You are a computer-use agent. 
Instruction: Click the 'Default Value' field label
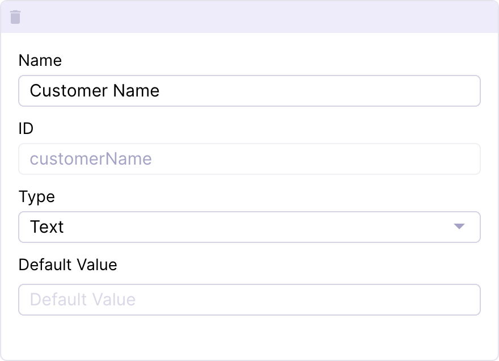point(68,265)
